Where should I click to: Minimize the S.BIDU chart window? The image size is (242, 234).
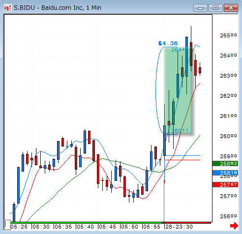201,8
